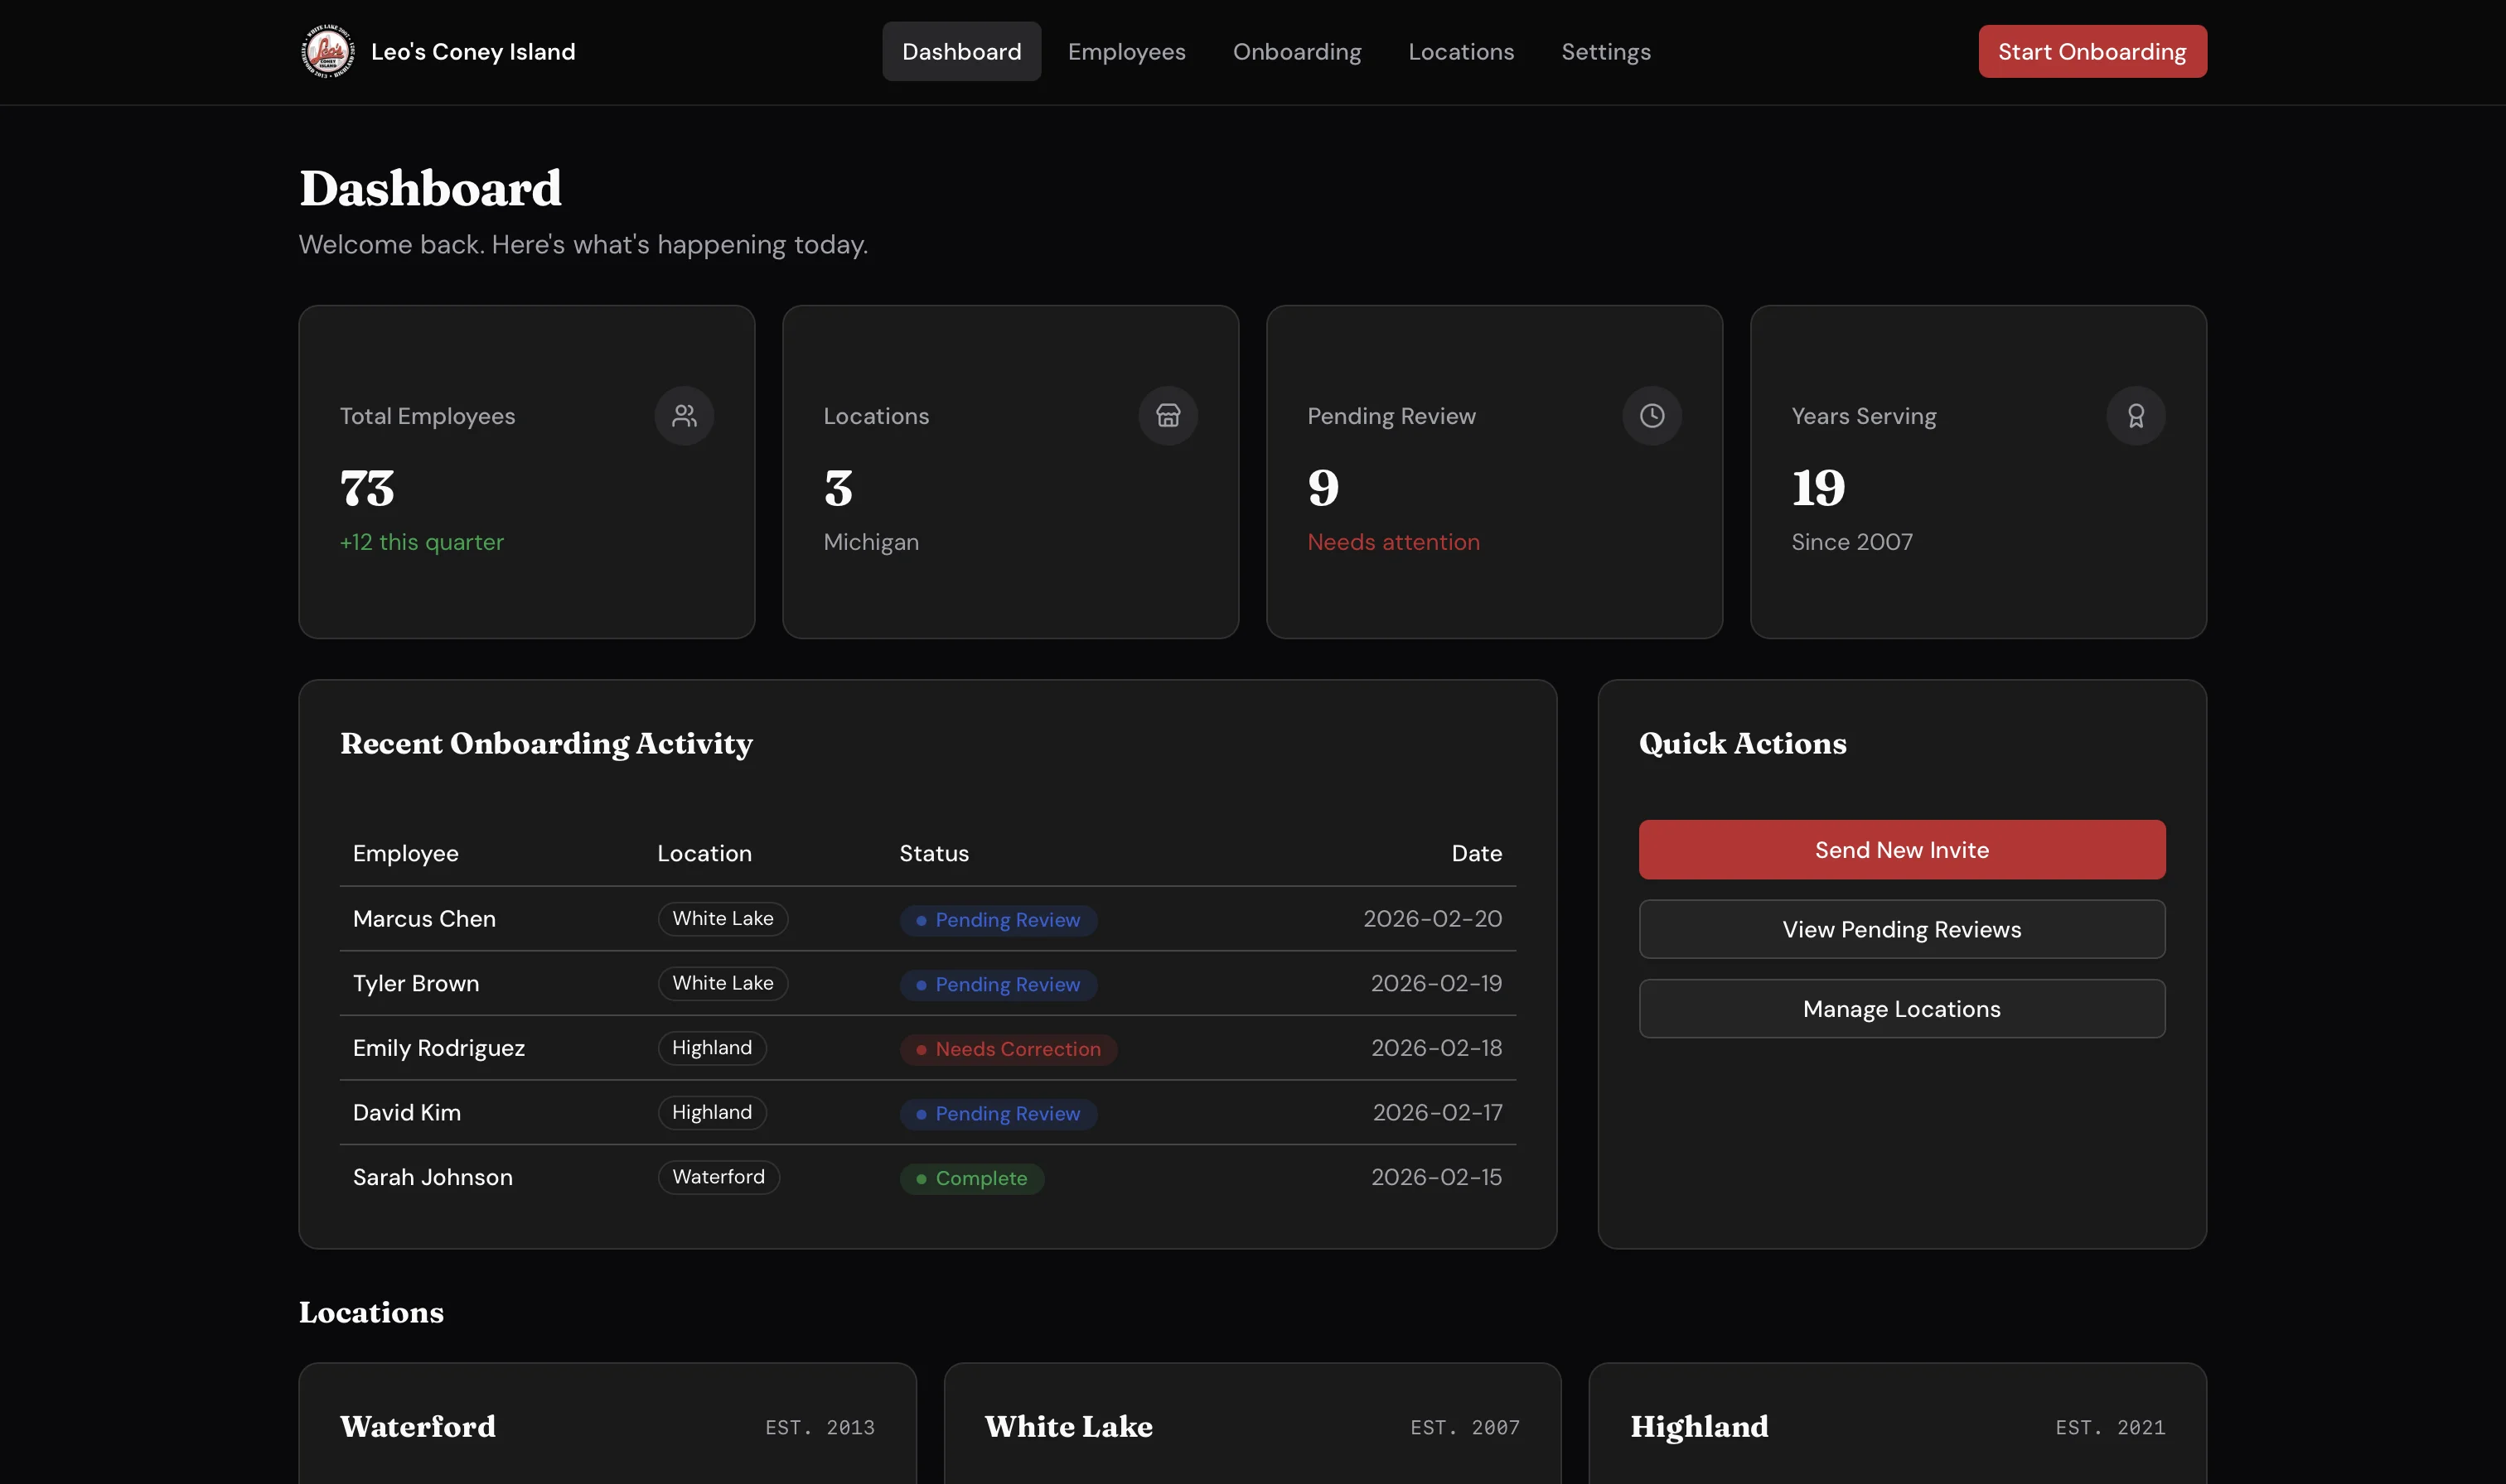Click the Locations storefront icon

(x=1168, y=415)
